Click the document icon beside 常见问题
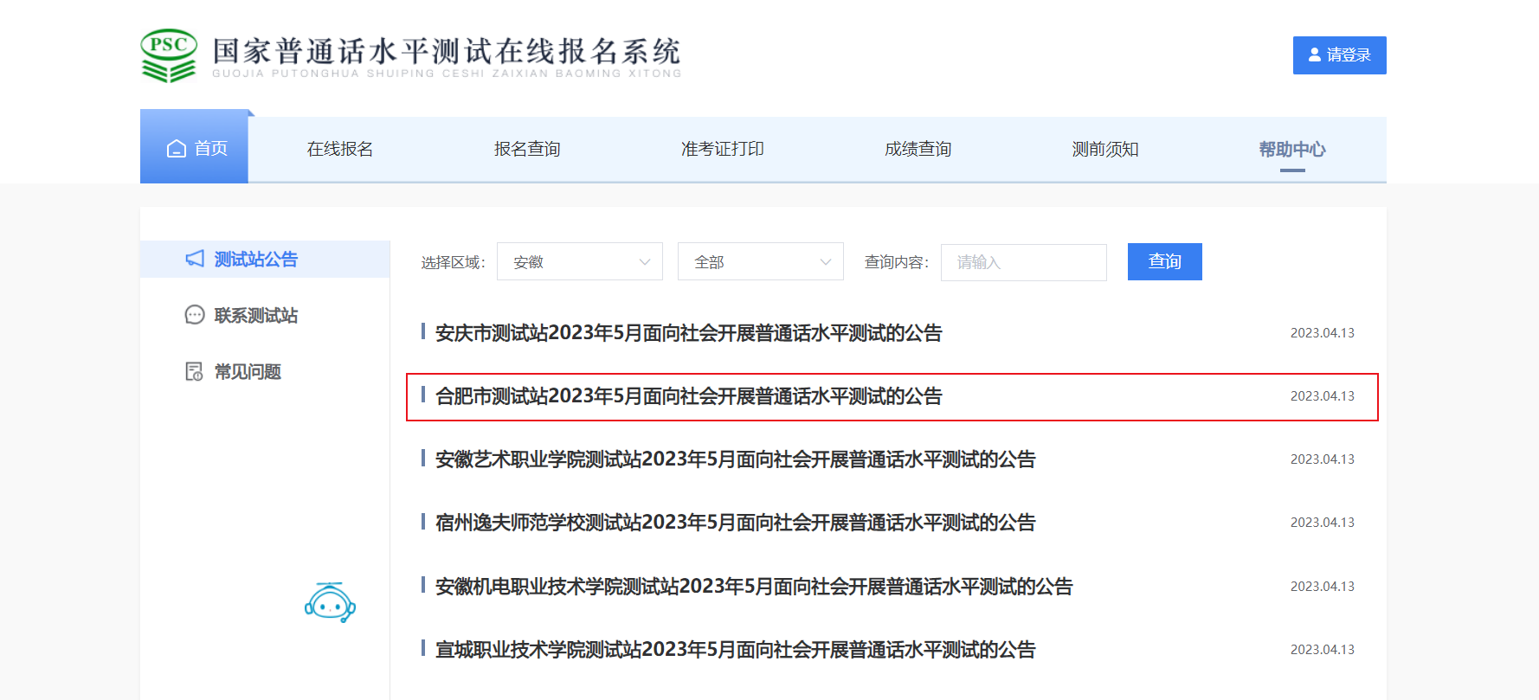1539x700 pixels. (x=195, y=371)
